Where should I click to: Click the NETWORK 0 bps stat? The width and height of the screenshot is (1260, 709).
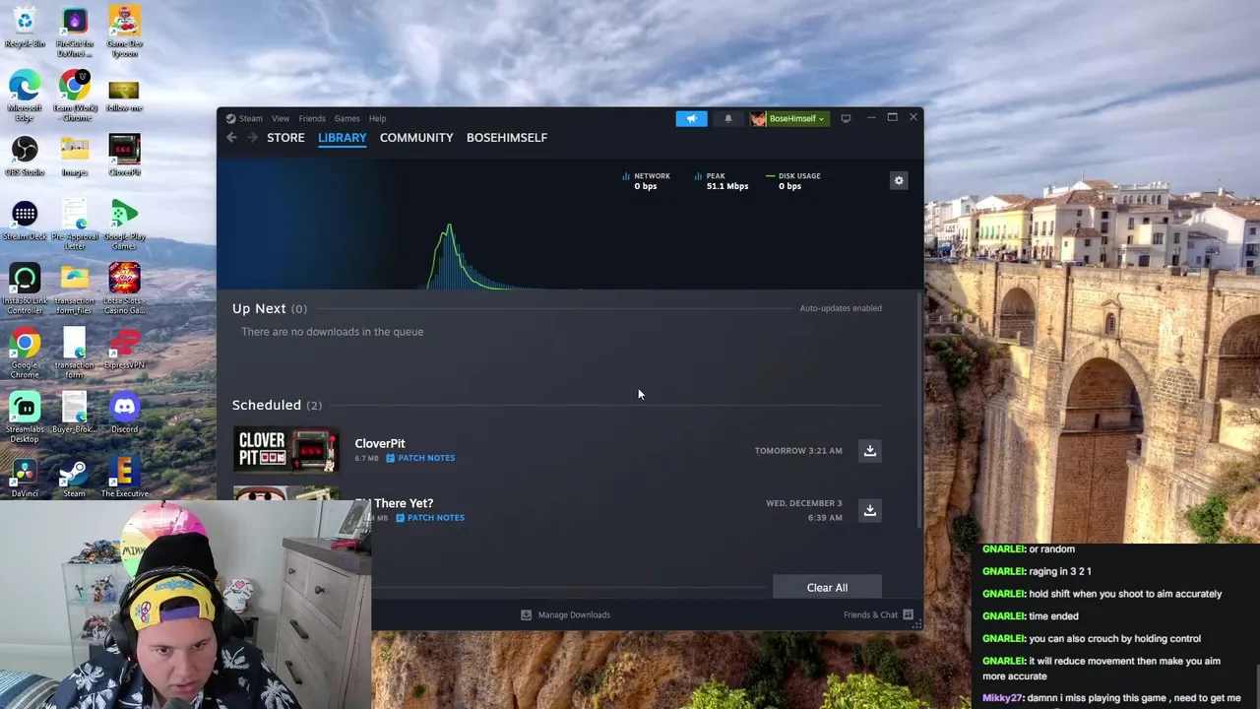(646, 181)
